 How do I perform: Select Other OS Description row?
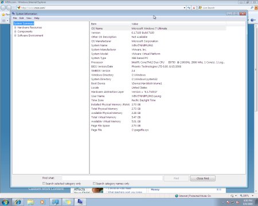pos(158,37)
